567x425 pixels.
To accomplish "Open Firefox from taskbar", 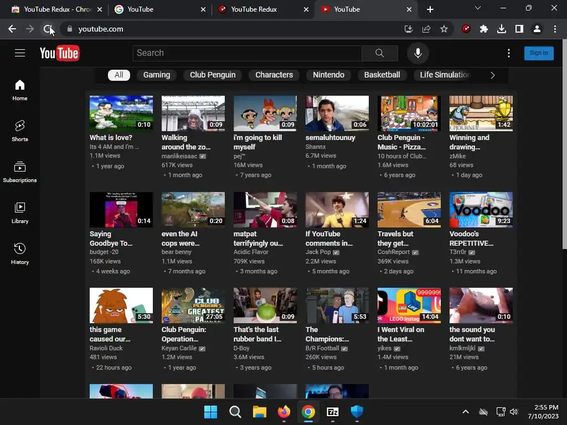I will point(284,412).
